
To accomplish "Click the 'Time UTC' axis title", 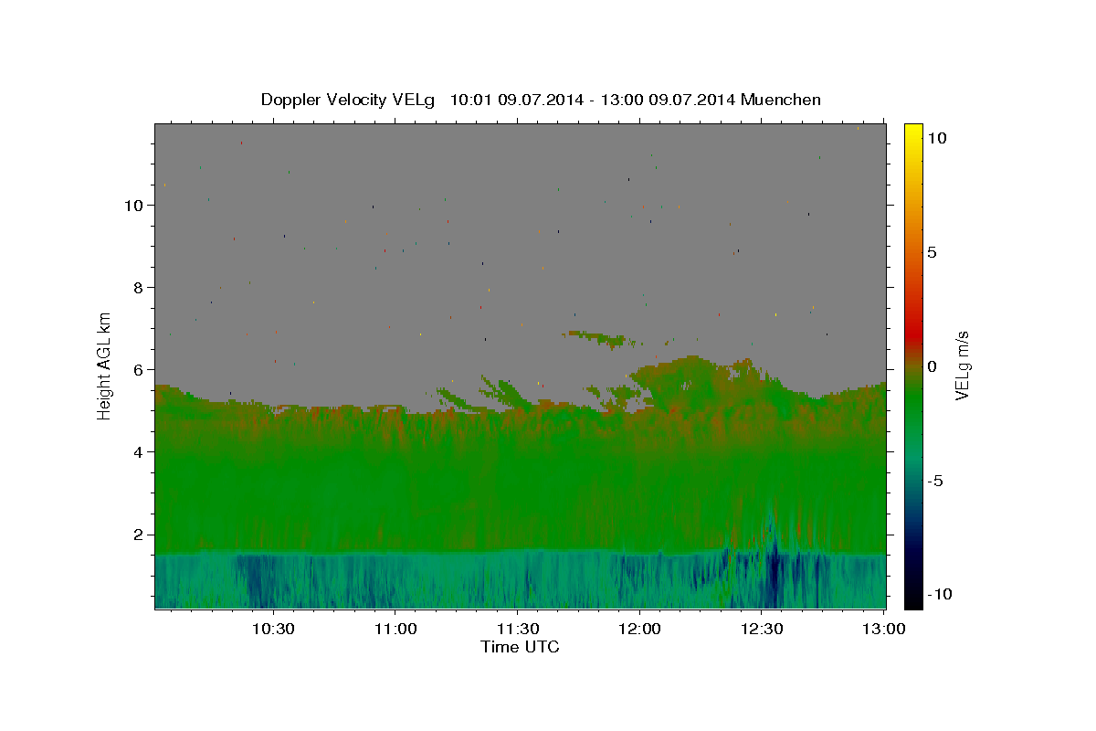I will 520,647.
